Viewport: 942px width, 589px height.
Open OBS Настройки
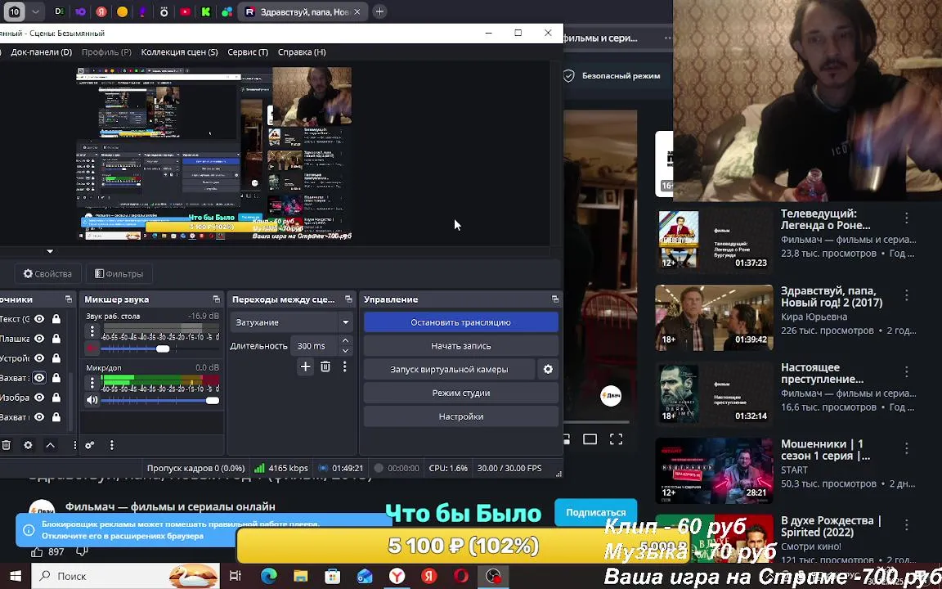[461, 416]
